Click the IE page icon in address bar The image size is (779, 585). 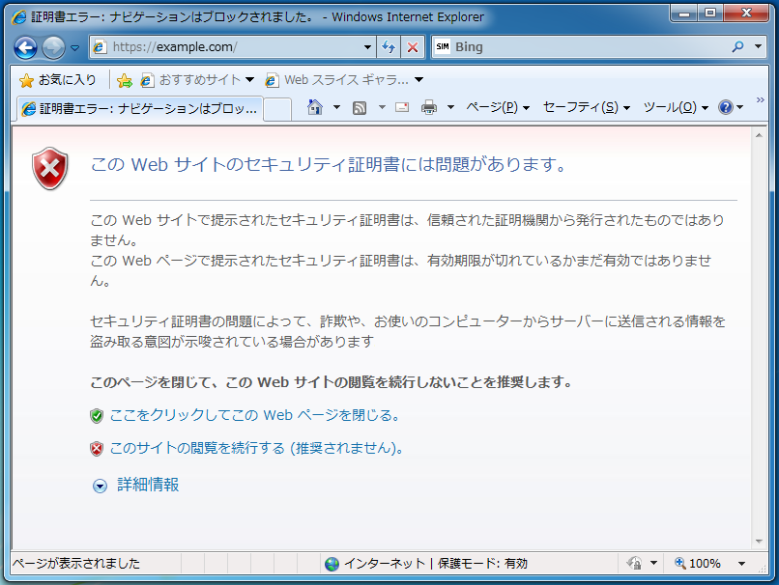pos(100,47)
